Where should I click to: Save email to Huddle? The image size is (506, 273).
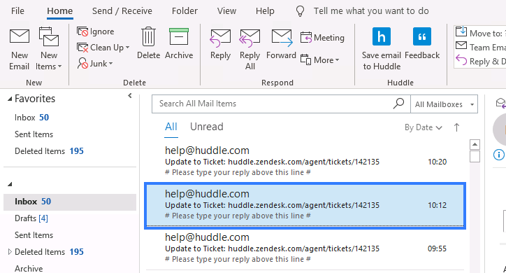point(382,49)
